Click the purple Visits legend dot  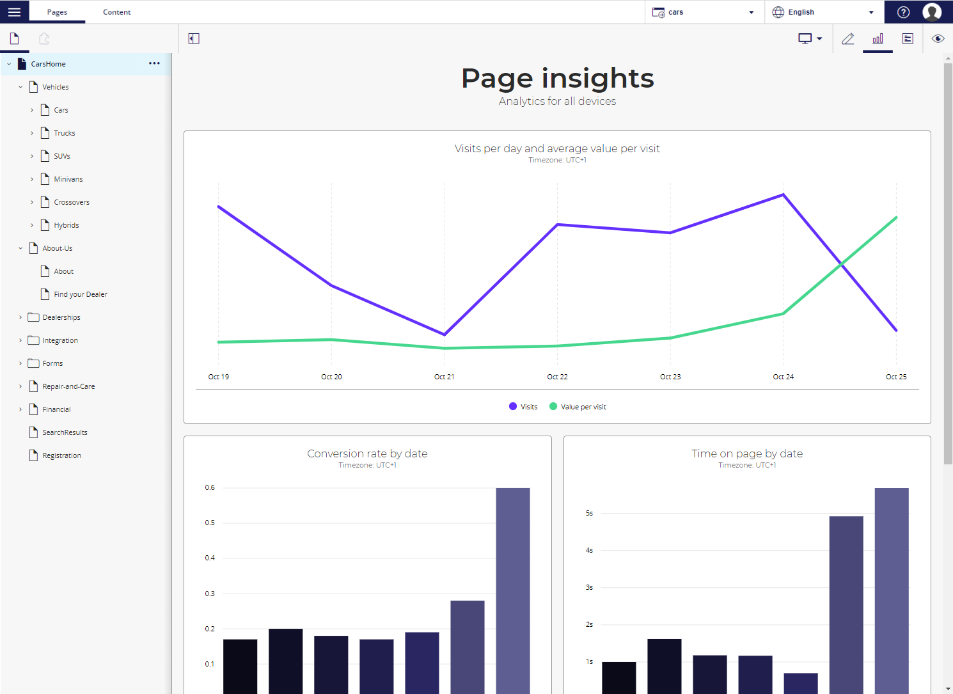[513, 406]
